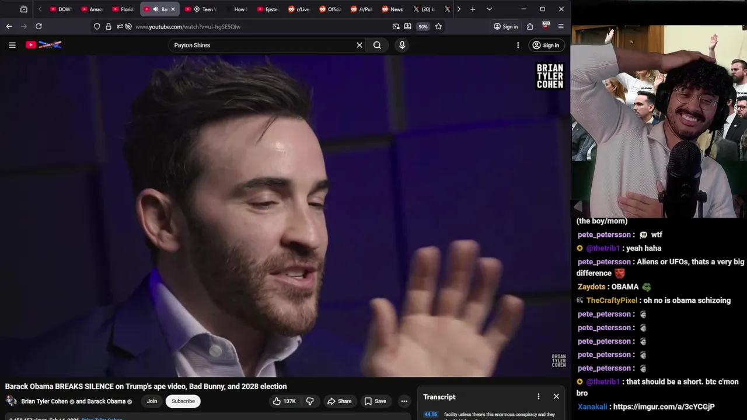Click the install app icon in address bar

(x=407, y=26)
